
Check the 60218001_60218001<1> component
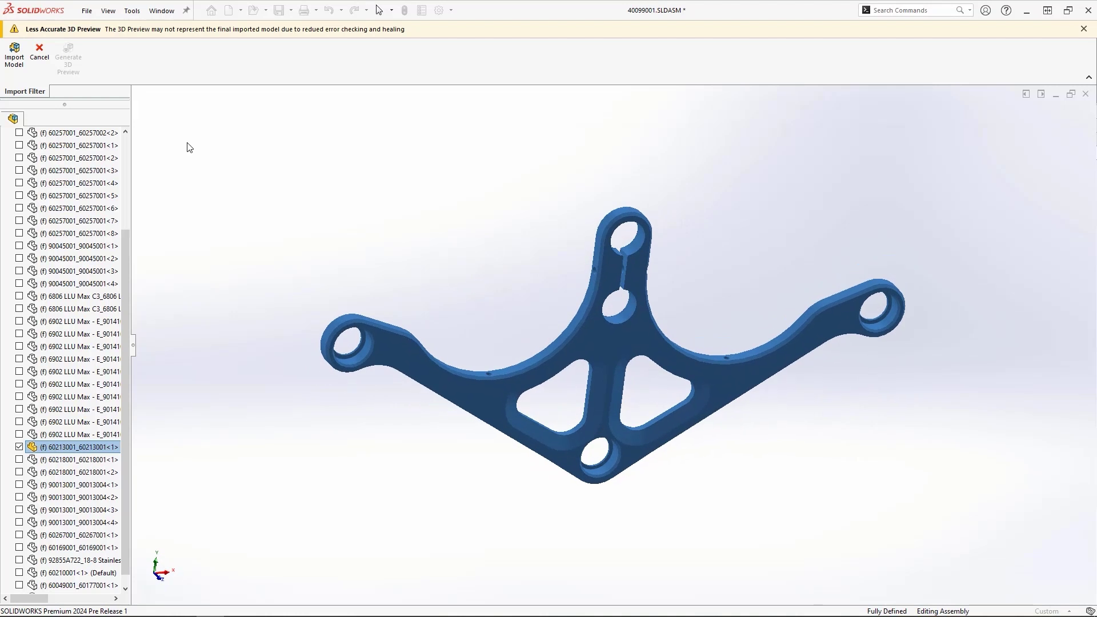19,459
